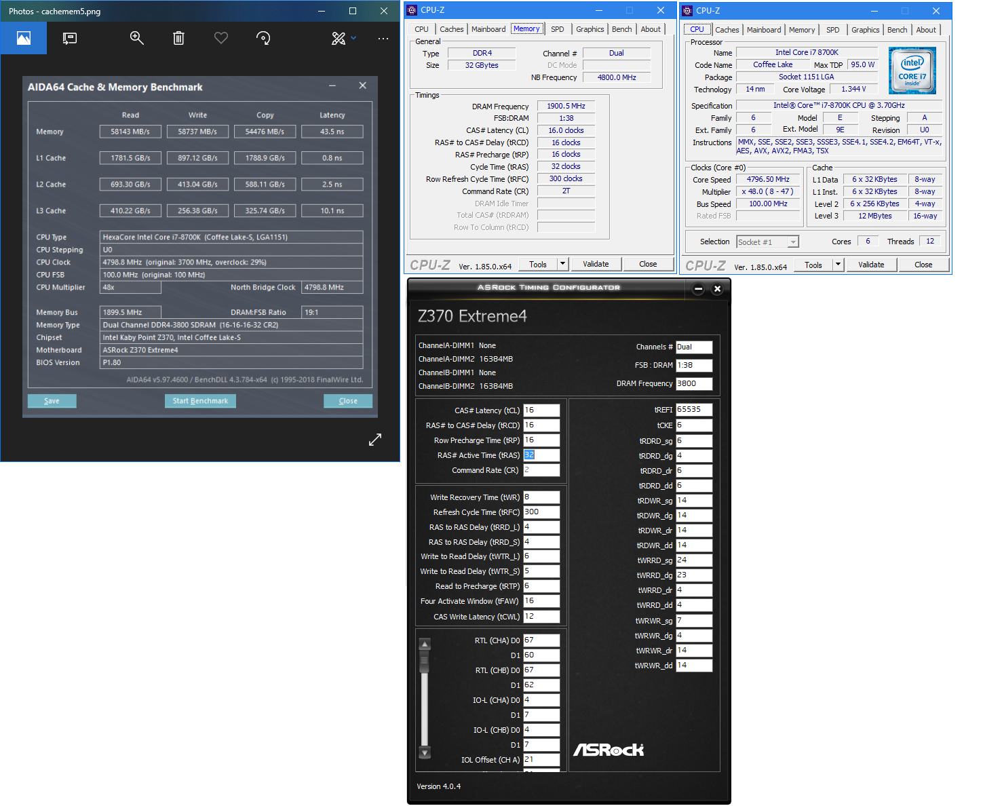Click the Intel Core i7 8700K name in CPU-Z

[x=807, y=52]
